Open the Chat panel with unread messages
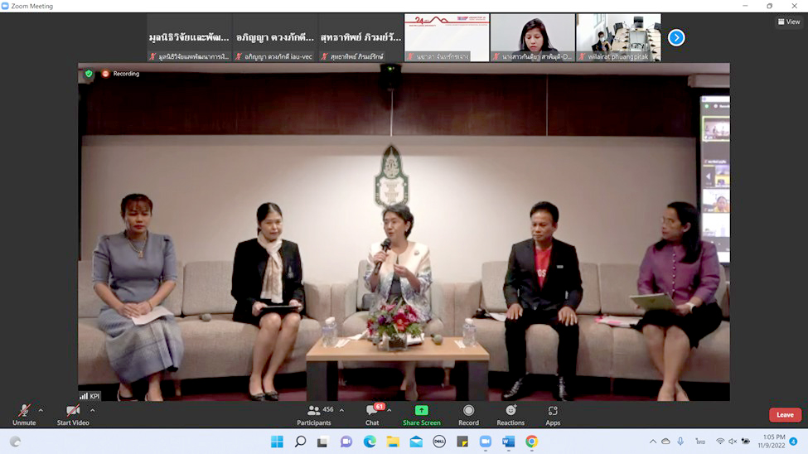Image resolution: width=808 pixels, height=454 pixels. [372, 414]
